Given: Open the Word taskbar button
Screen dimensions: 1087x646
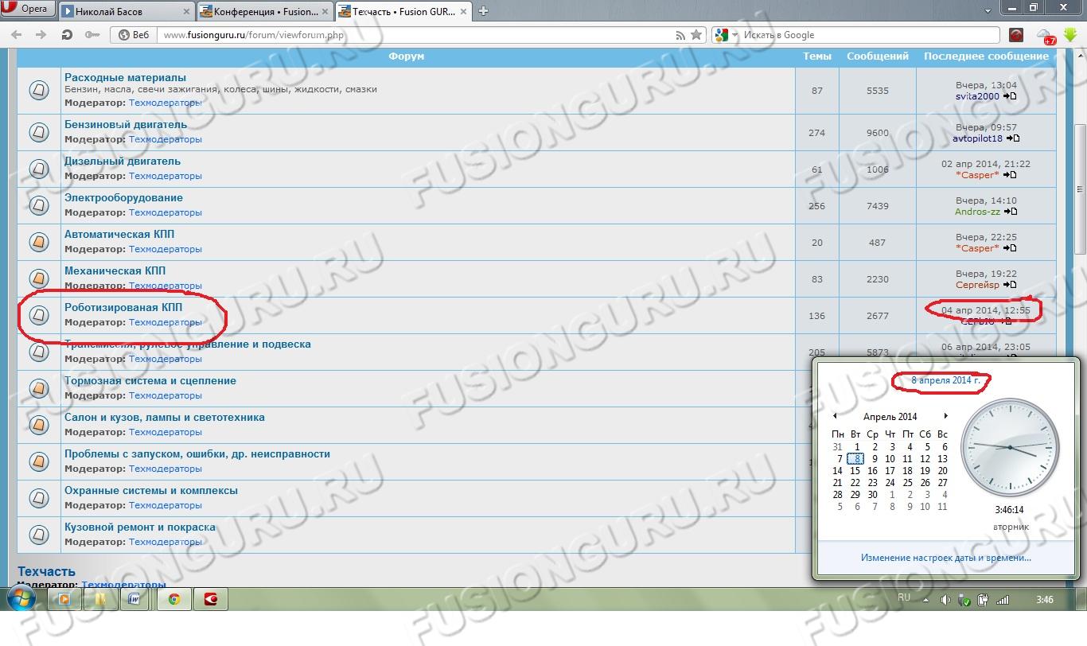Looking at the screenshot, I should pos(134,600).
